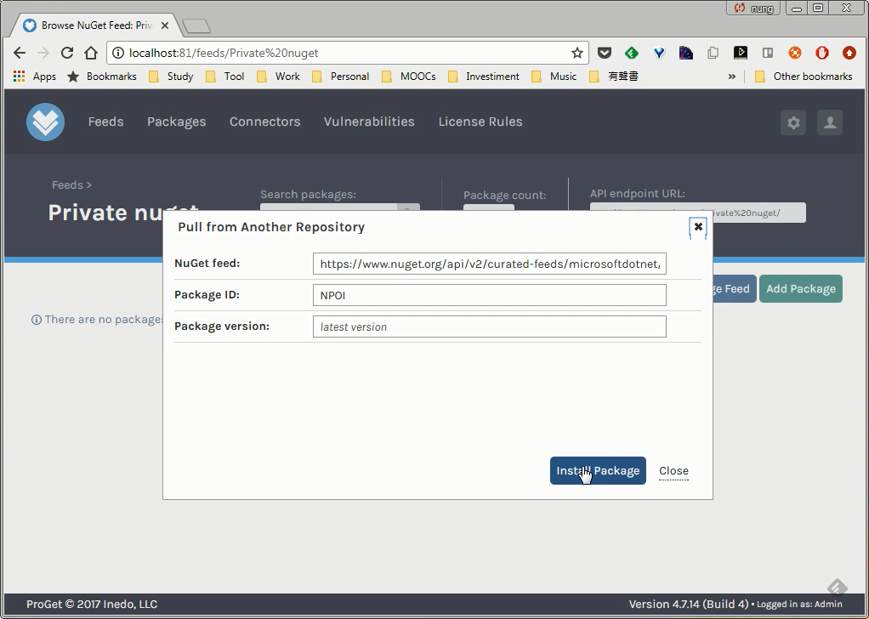Click the 'ProGet © 2017 Inedo, LLC' footer text
The image size is (869, 619).
point(92,604)
